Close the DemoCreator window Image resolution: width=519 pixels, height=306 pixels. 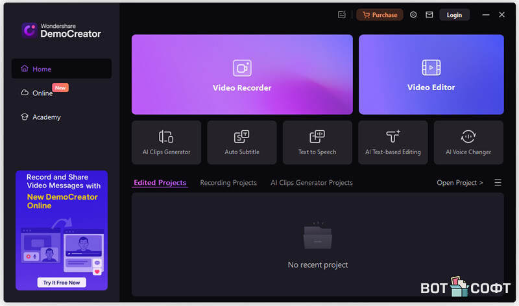[x=501, y=15]
